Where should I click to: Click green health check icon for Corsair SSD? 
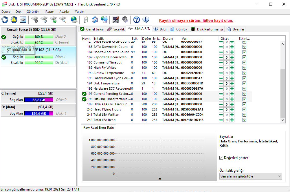point(3,37)
